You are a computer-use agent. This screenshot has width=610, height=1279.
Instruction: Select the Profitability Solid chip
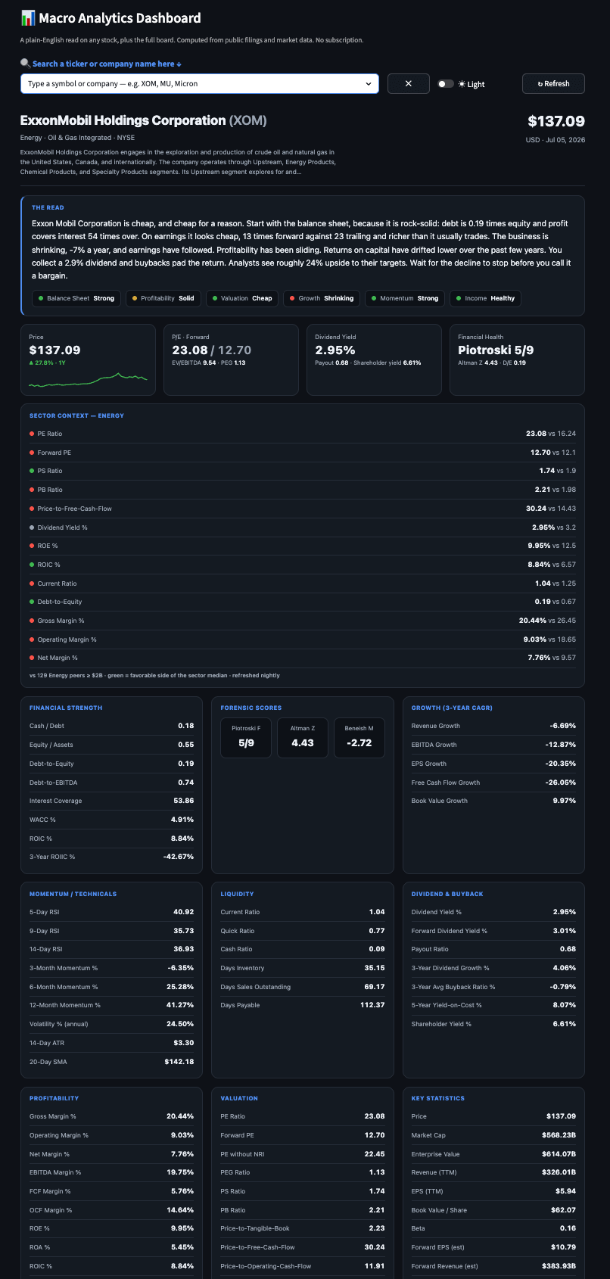163,298
